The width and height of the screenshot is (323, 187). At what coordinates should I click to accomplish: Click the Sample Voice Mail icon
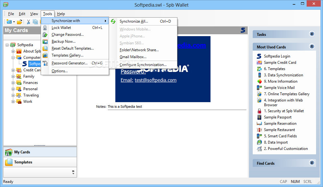[259, 88]
